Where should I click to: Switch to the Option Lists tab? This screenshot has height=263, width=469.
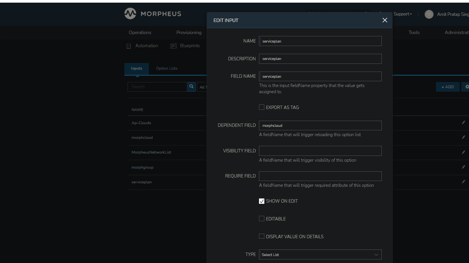[167, 68]
